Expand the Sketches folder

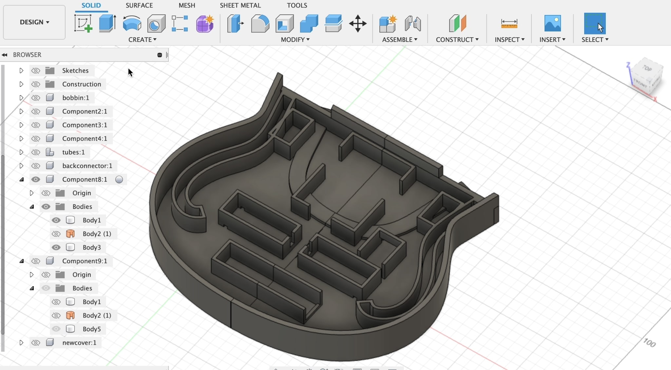point(21,70)
